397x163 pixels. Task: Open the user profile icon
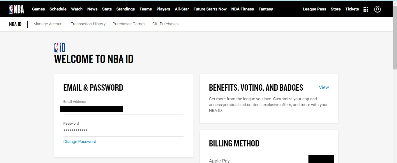[x=377, y=9]
